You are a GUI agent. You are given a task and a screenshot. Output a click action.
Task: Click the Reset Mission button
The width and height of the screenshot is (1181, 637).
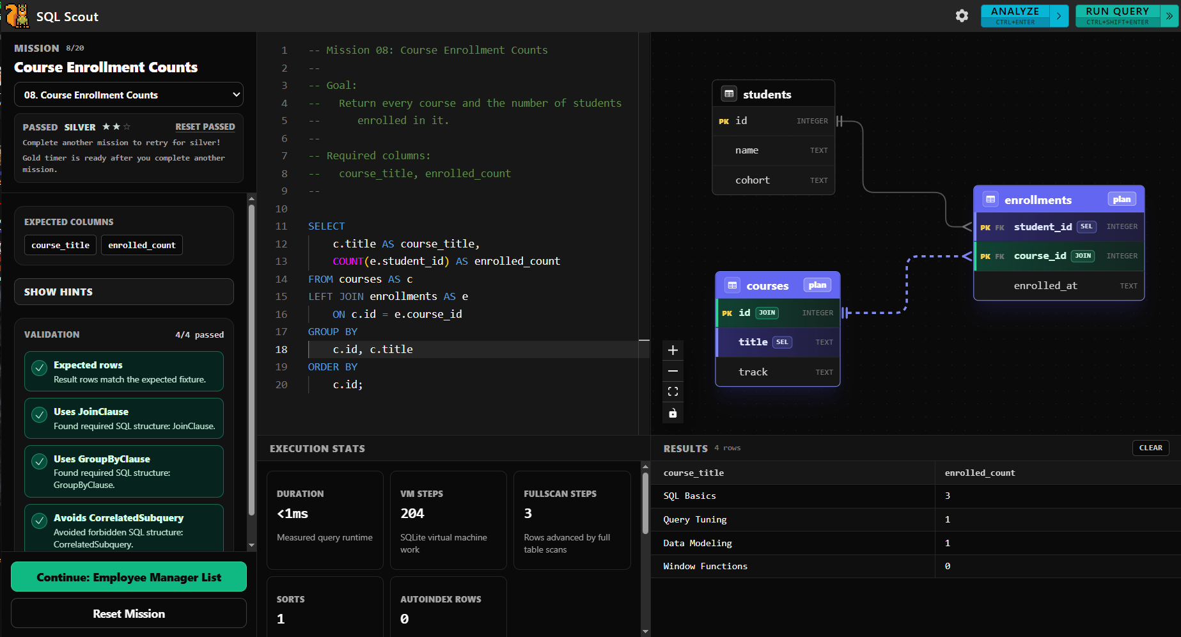tap(129, 613)
